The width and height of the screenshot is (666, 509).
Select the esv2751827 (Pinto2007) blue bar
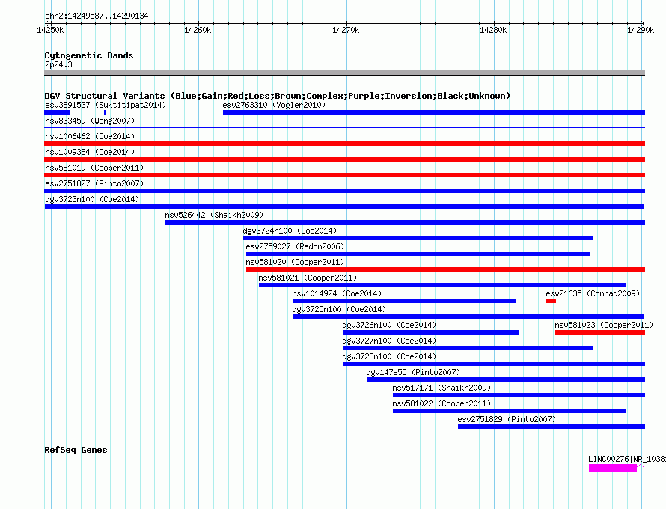point(344,191)
